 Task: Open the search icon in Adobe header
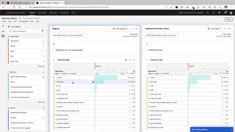(x=213, y=13)
